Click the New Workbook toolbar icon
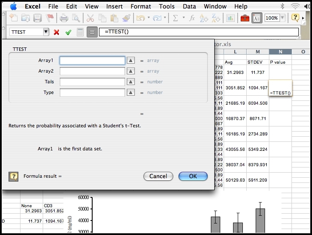 click(14, 18)
